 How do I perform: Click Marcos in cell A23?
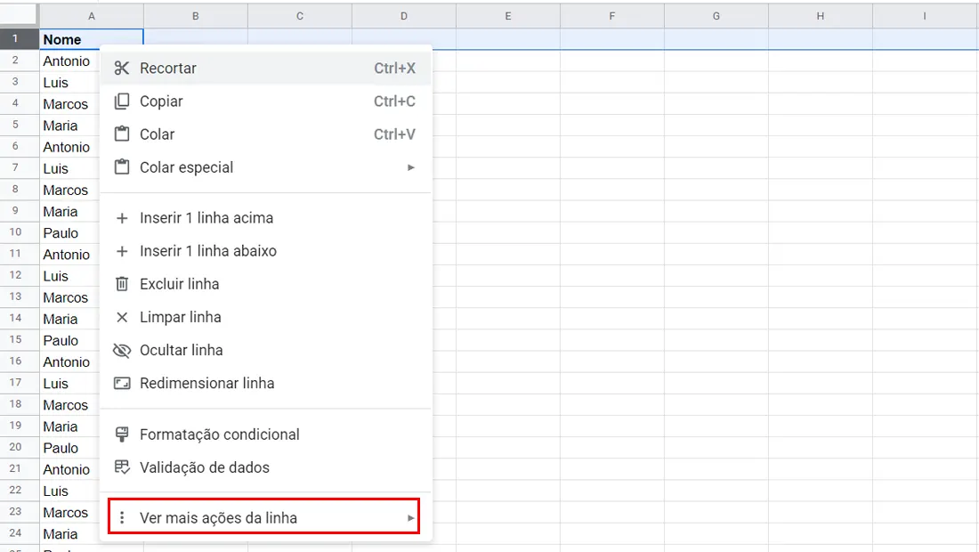pos(66,513)
